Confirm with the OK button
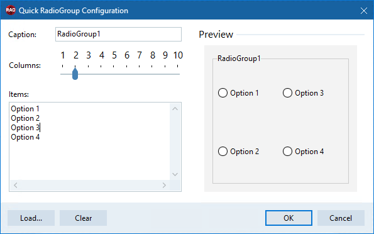The height and width of the screenshot is (234, 374). pyautogui.click(x=289, y=218)
